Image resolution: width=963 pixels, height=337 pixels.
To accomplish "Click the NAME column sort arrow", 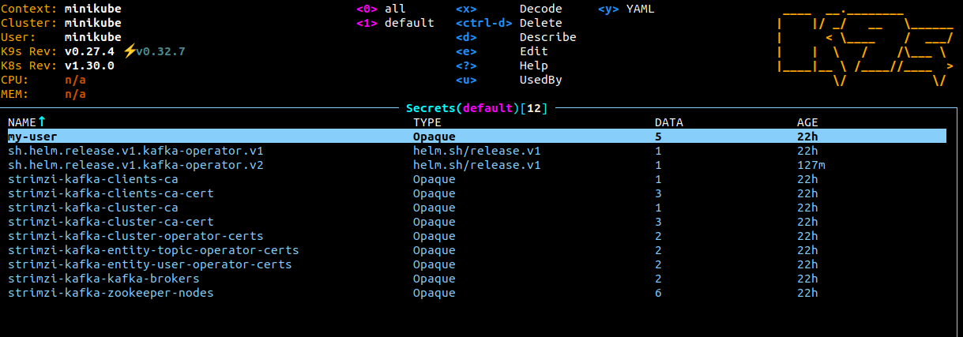I will point(43,122).
